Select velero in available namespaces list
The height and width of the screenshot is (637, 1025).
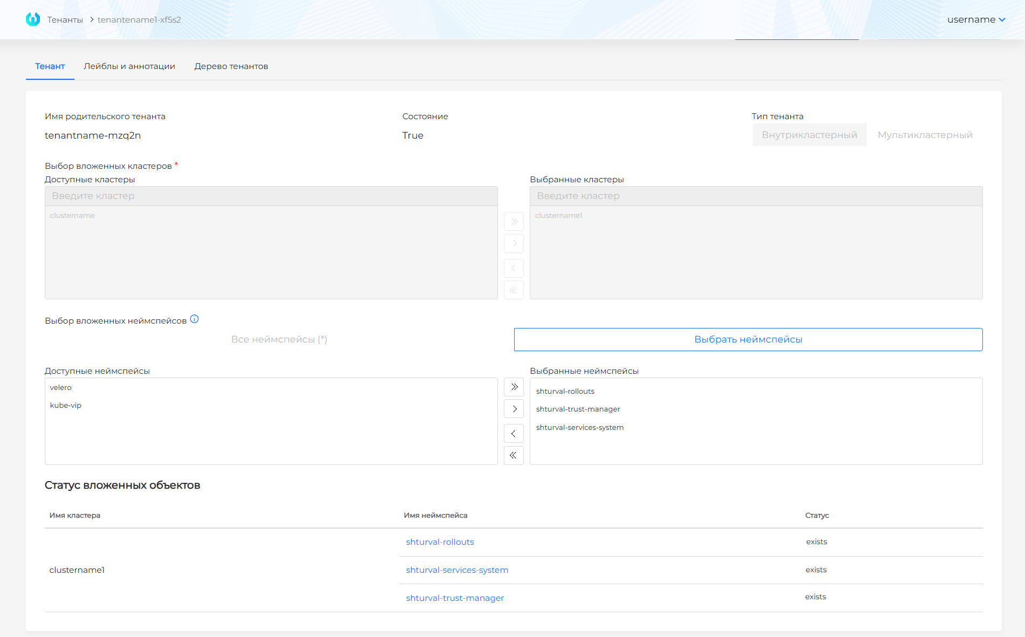coord(61,387)
